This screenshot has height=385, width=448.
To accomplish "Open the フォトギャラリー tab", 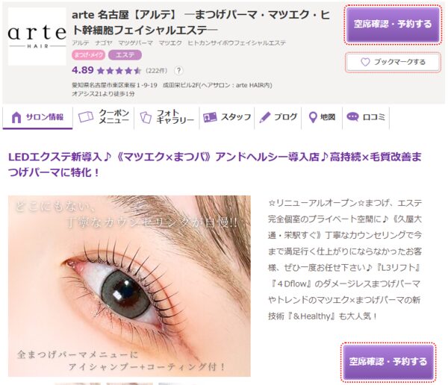I will click(x=167, y=117).
